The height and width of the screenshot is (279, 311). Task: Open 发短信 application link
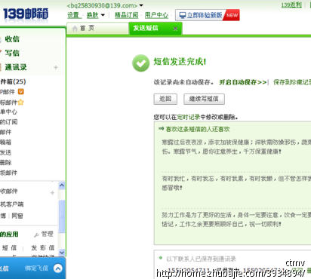pos(9,248)
